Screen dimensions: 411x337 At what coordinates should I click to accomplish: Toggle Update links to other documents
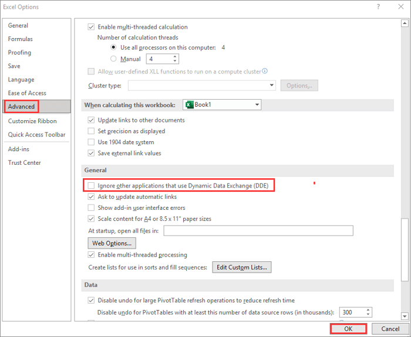point(91,120)
